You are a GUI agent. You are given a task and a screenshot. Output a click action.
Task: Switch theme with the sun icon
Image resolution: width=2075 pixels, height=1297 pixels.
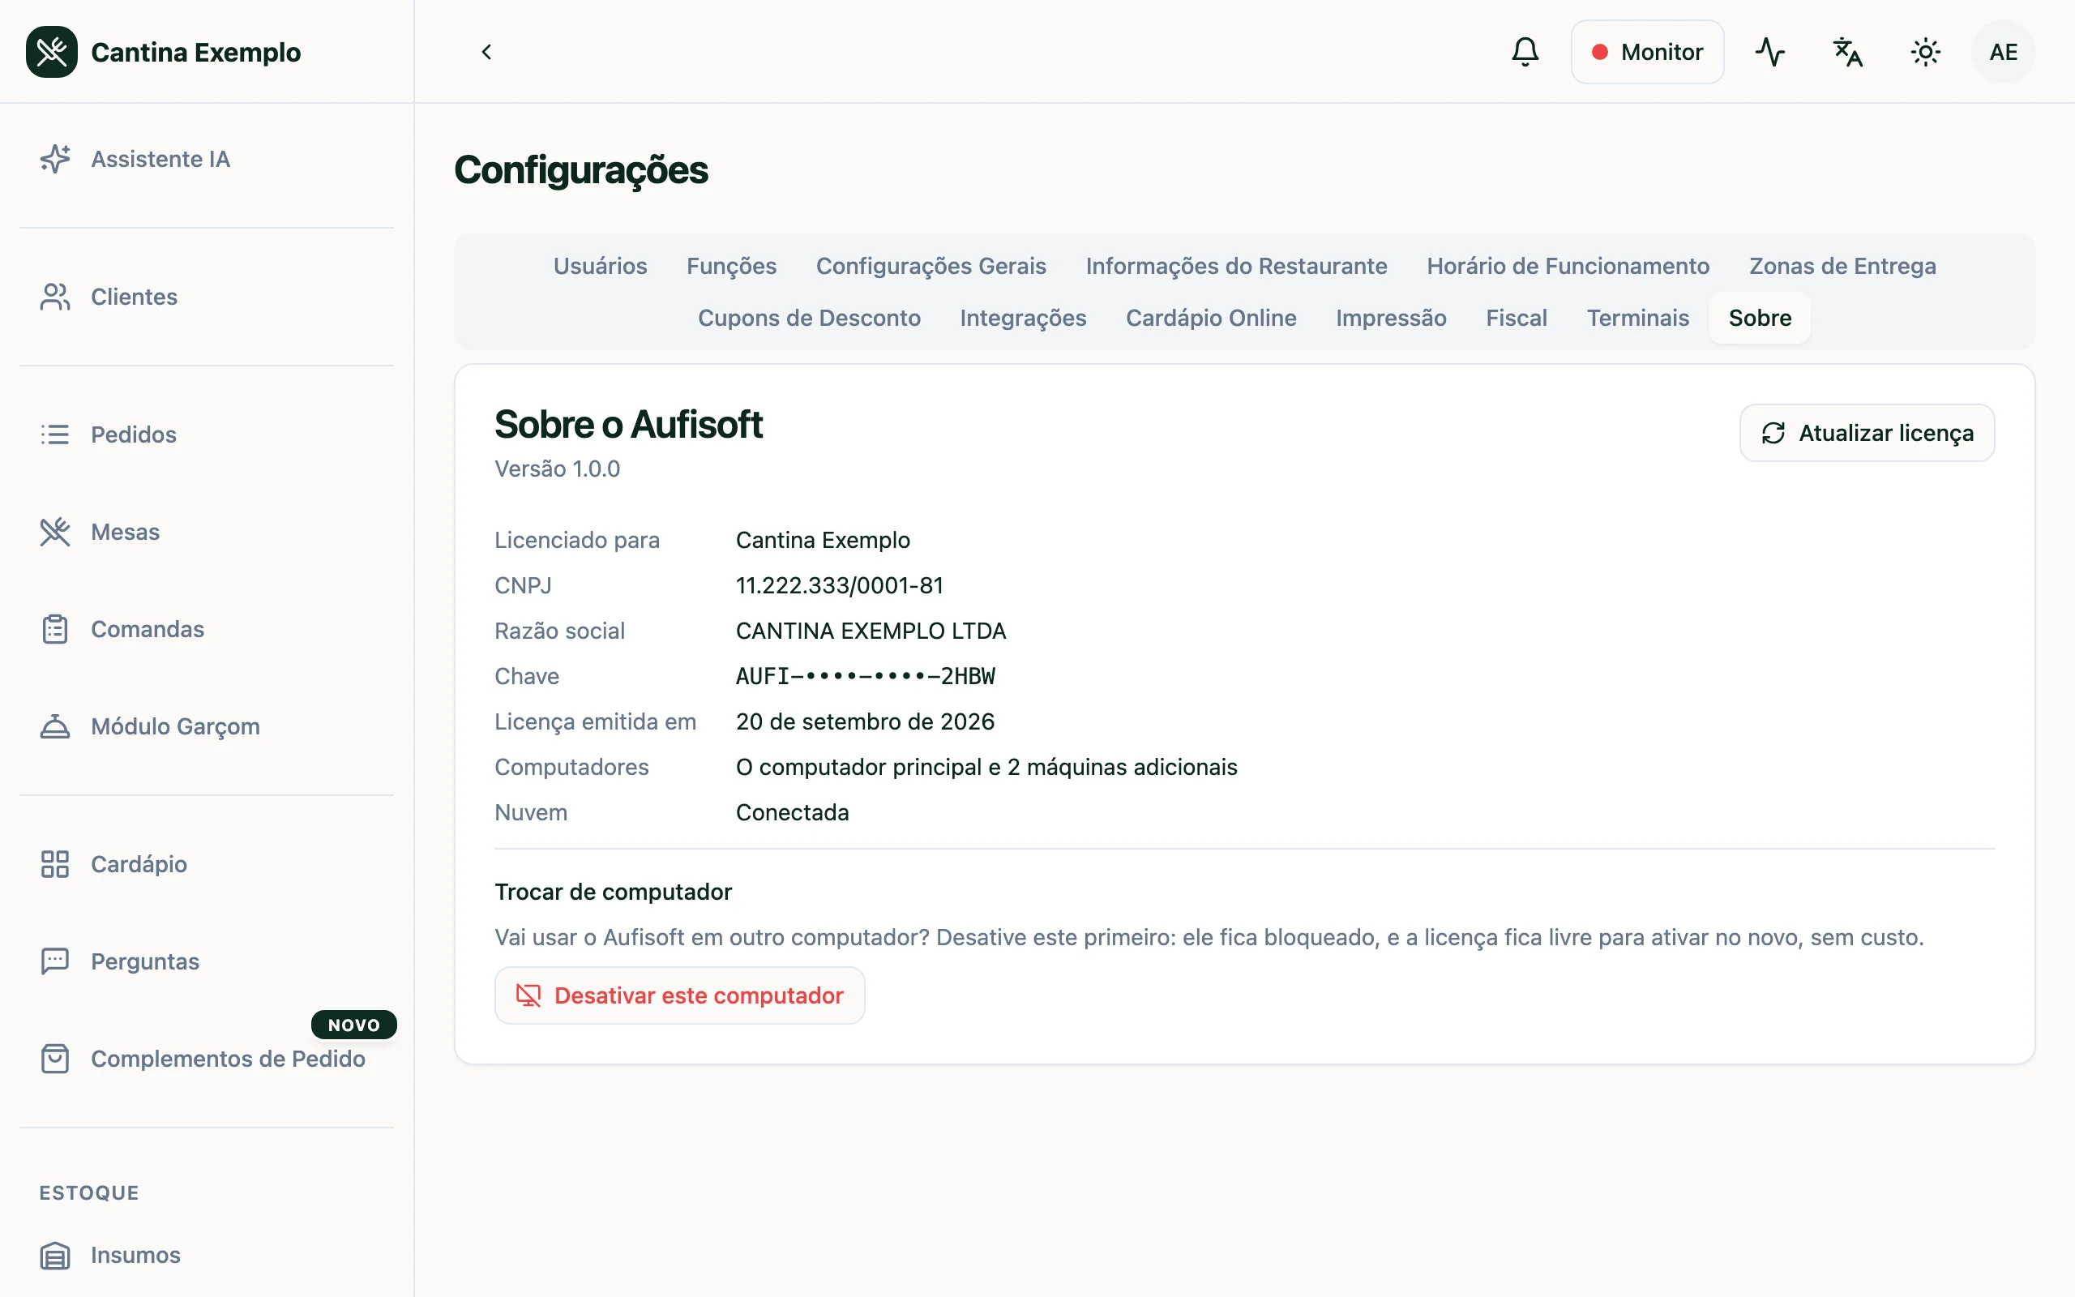tap(1925, 53)
